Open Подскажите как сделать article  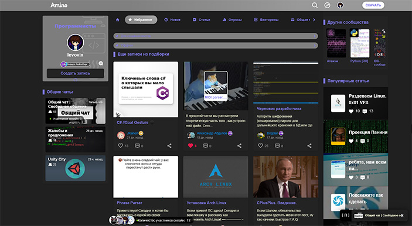(356, 202)
